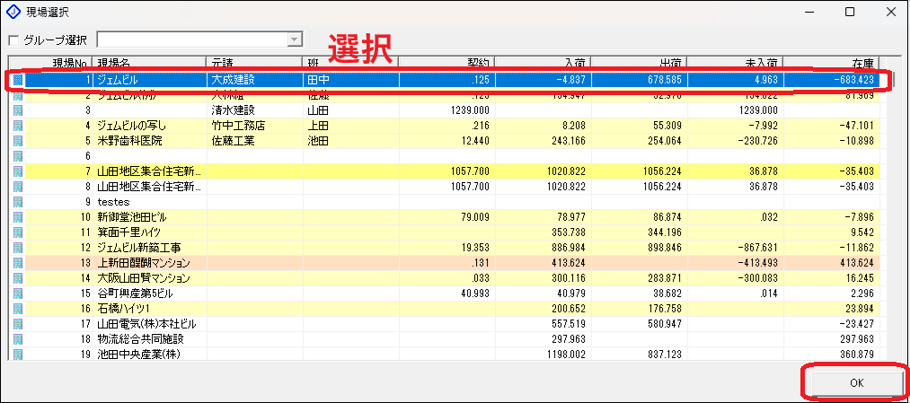The width and height of the screenshot is (910, 403).
Task: Sort by the 現場名 column header
Action: click(x=148, y=63)
